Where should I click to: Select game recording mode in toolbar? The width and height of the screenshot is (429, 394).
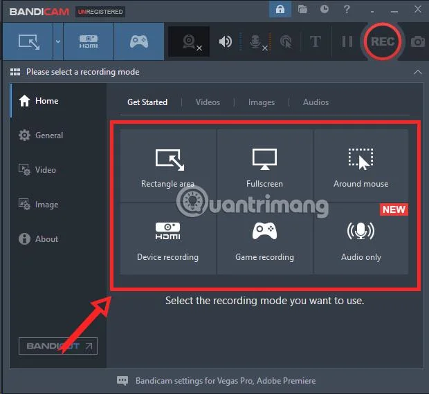tap(139, 41)
